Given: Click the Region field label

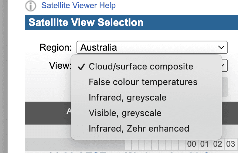Looking at the screenshot, I should [x=55, y=48].
